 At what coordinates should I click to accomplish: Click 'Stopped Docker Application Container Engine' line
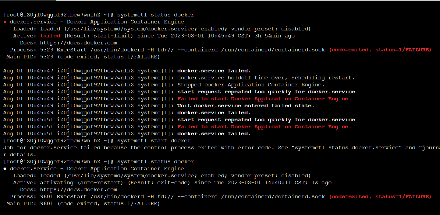251,85
